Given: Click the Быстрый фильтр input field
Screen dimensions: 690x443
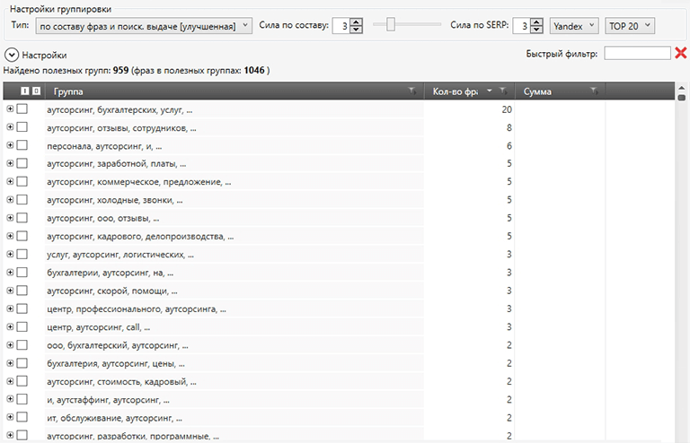Looking at the screenshot, I should click(x=637, y=54).
